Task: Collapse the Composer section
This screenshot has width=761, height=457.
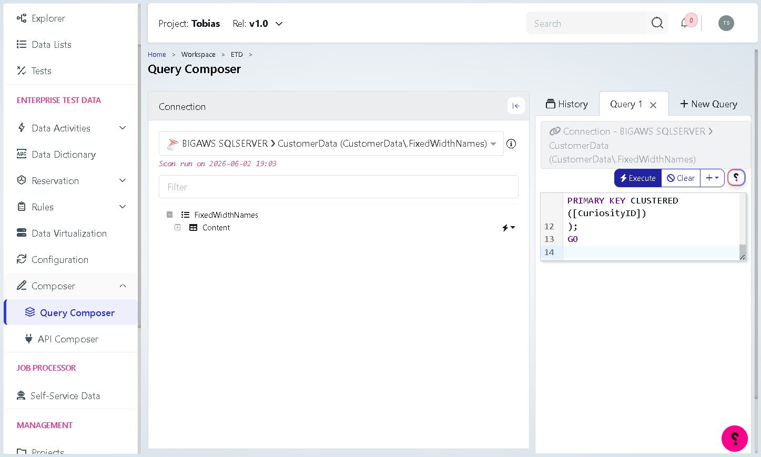Action: click(72, 286)
